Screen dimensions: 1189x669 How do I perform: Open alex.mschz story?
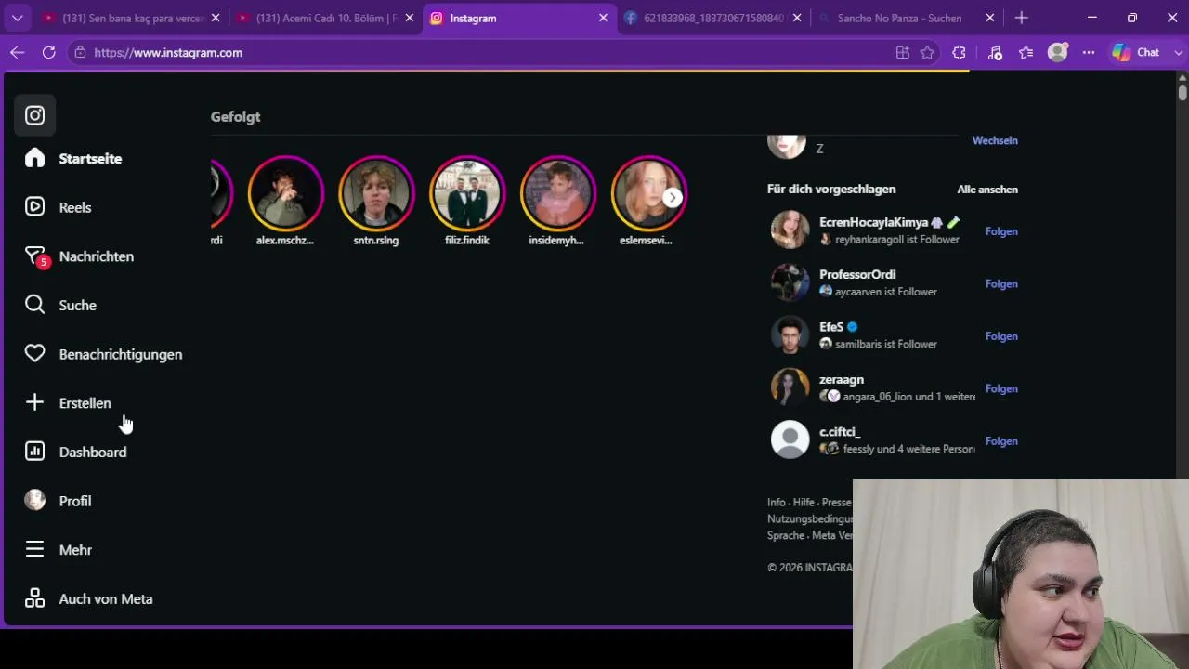click(285, 193)
